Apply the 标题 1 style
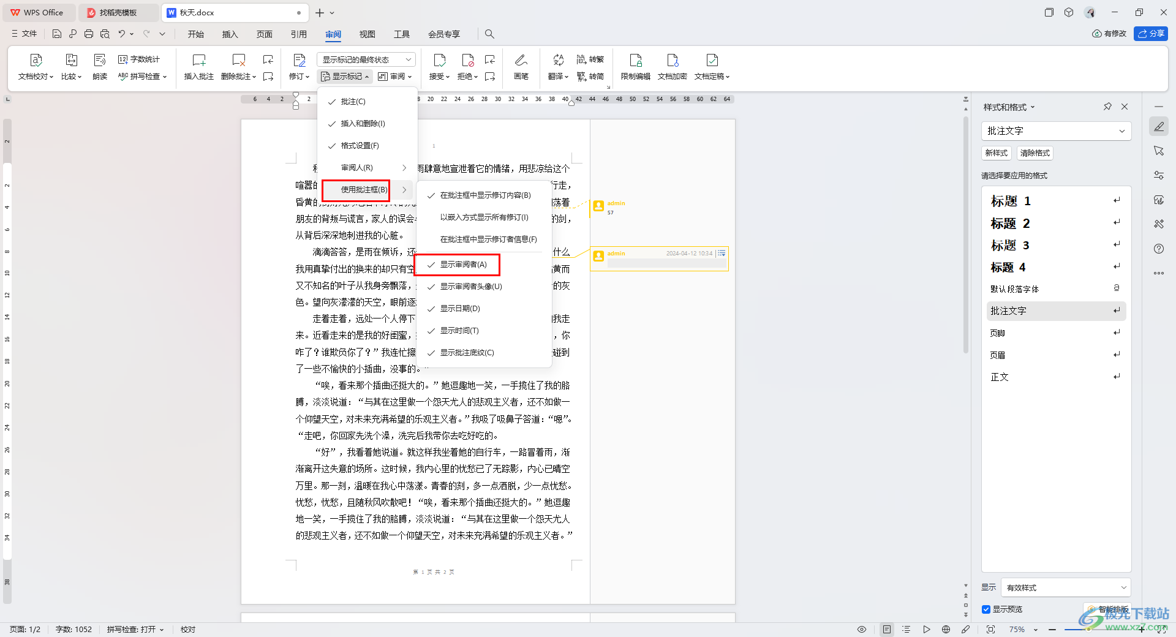 tap(1056, 201)
